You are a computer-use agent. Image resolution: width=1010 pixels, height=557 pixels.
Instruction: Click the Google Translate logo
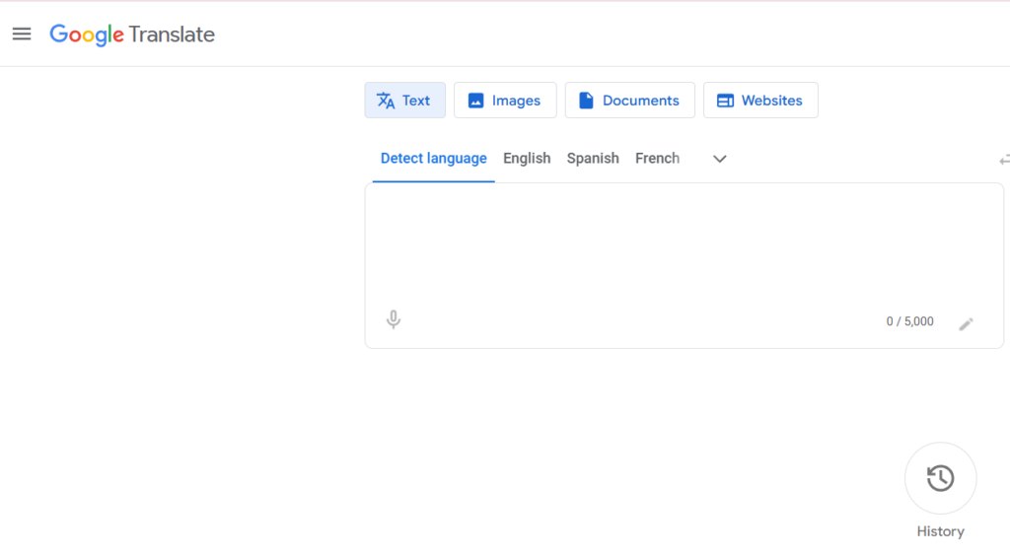click(132, 35)
